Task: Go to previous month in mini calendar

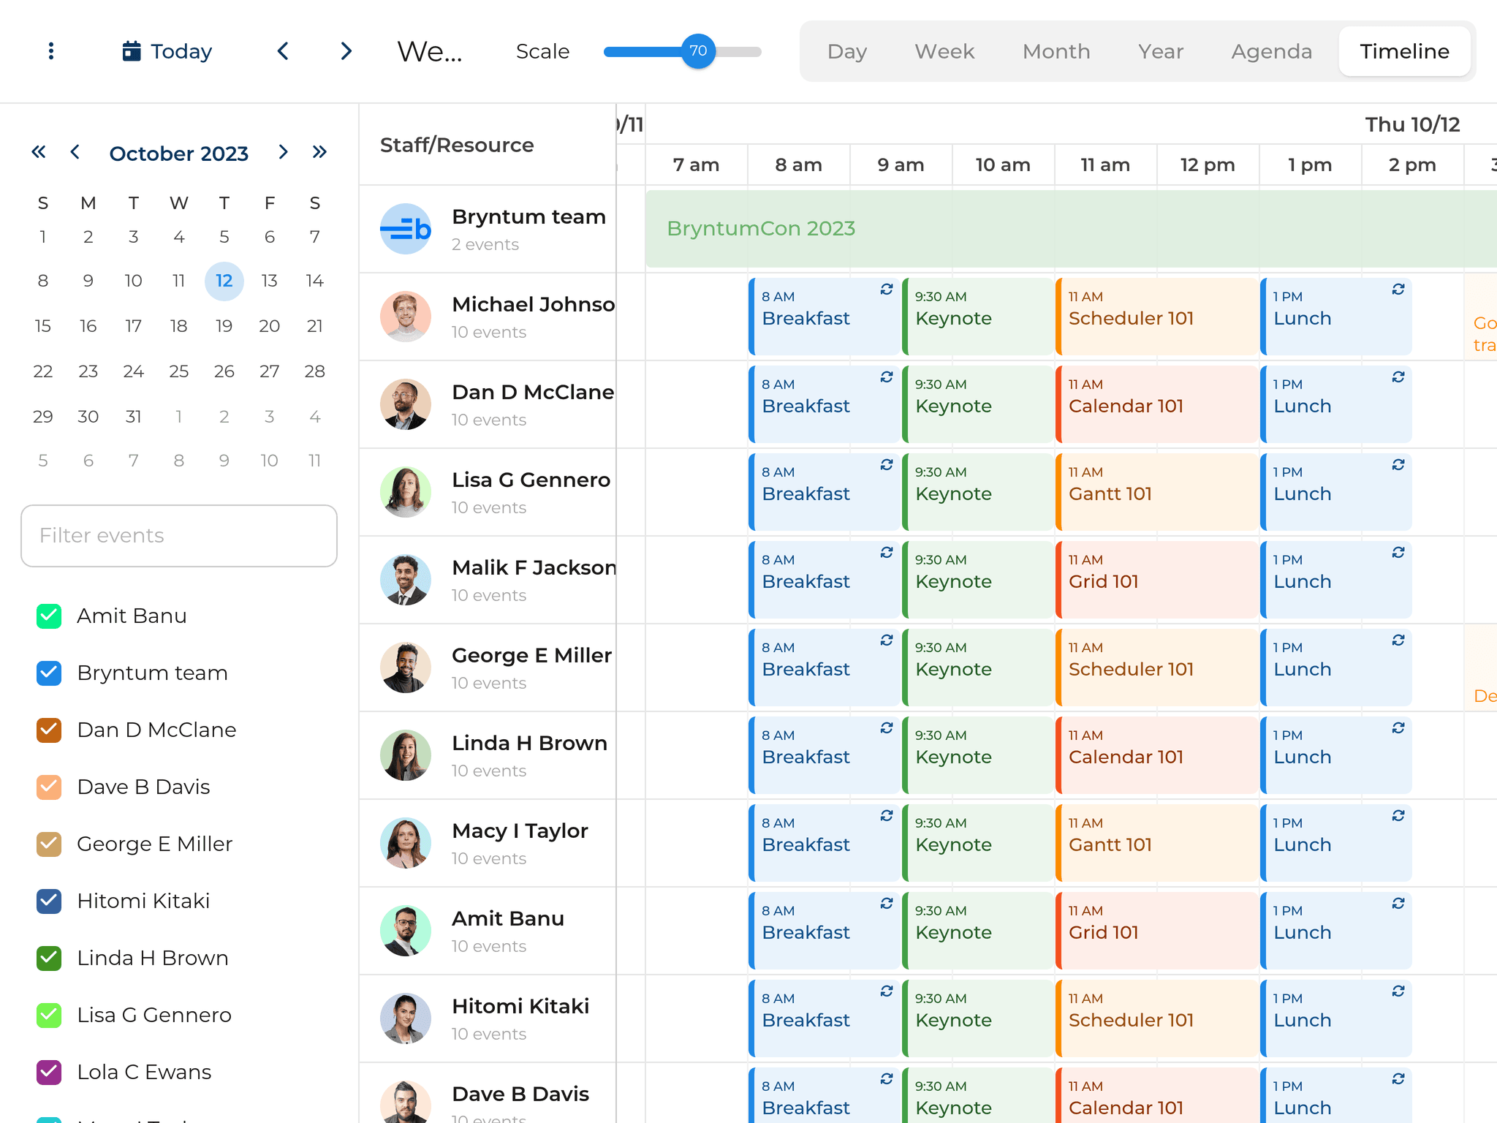Action: tap(75, 152)
